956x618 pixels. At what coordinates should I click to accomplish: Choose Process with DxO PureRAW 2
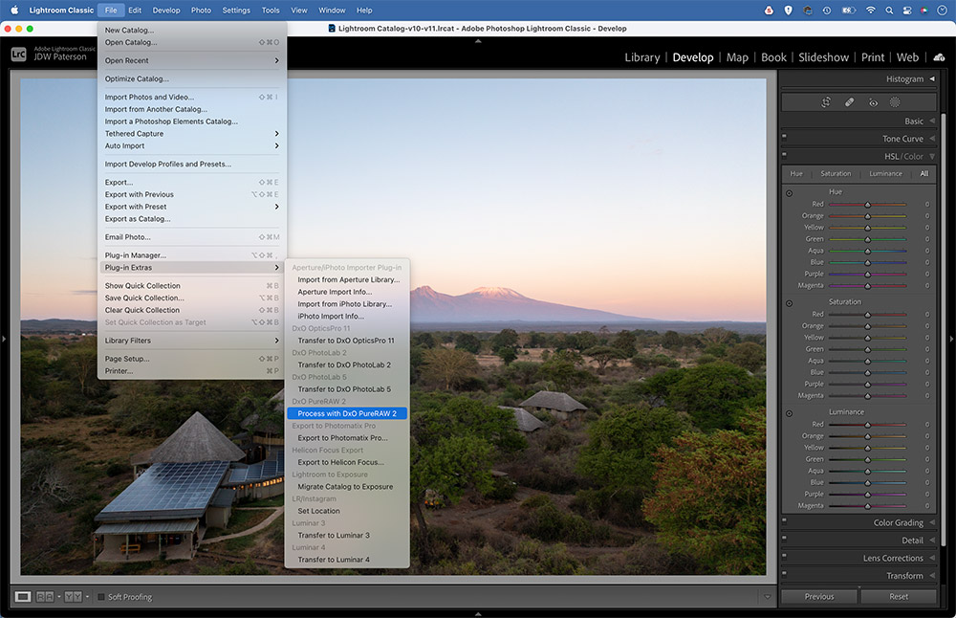[x=347, y=413]
